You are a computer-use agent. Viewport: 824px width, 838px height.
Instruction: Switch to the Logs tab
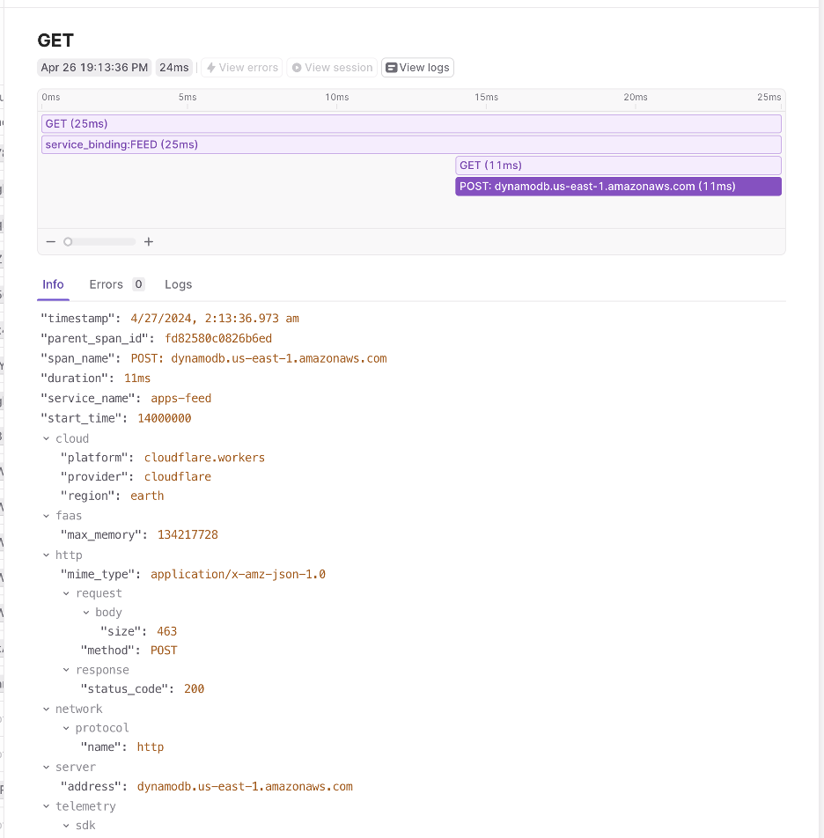point(178,284)
